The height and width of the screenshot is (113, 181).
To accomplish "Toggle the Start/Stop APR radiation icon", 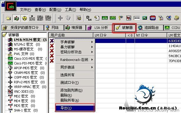I will pos(24,18).
